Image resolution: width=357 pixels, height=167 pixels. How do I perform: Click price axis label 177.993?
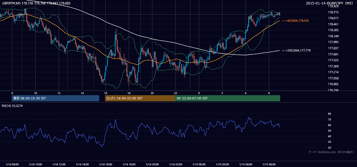pyautogui.click(x=334, y=42)
